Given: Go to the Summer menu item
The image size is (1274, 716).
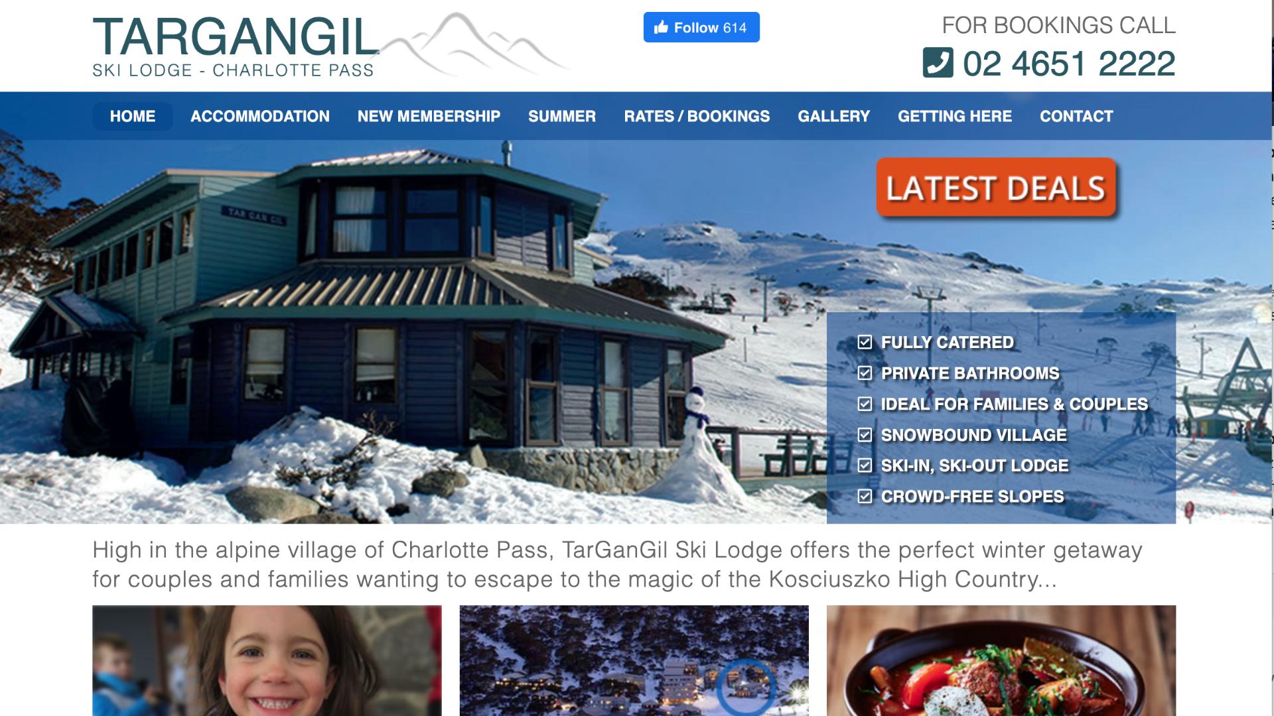Looking at the screenshot, I should tap(562, 116).
